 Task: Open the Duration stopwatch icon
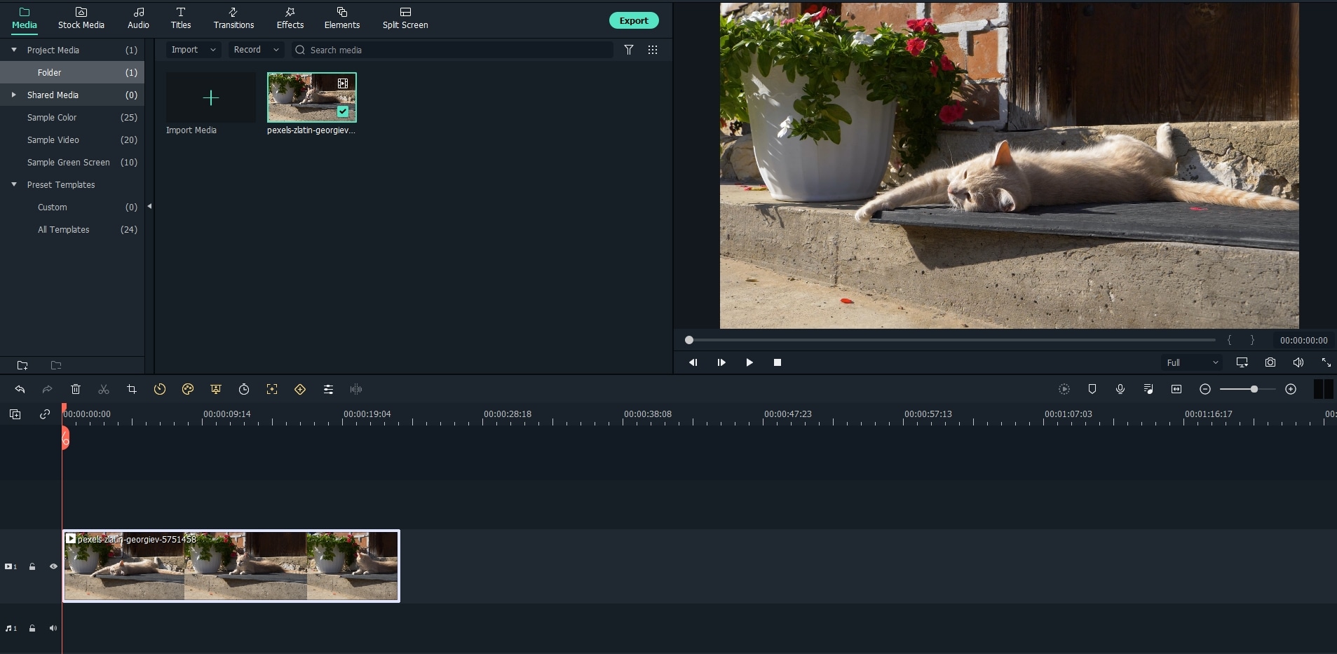pos(244,389)
